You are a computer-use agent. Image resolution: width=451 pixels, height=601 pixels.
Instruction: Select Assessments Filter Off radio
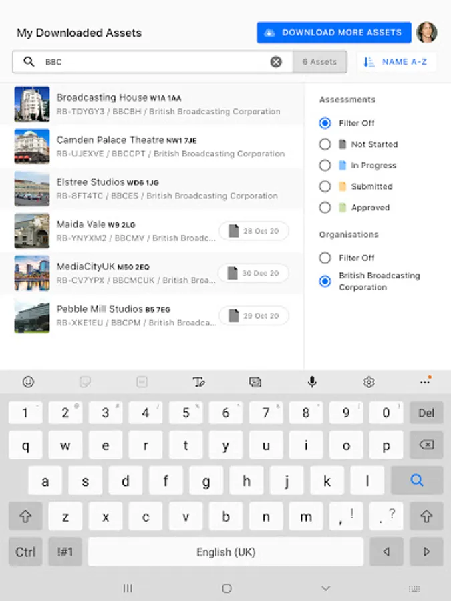[x=325, y=123]
